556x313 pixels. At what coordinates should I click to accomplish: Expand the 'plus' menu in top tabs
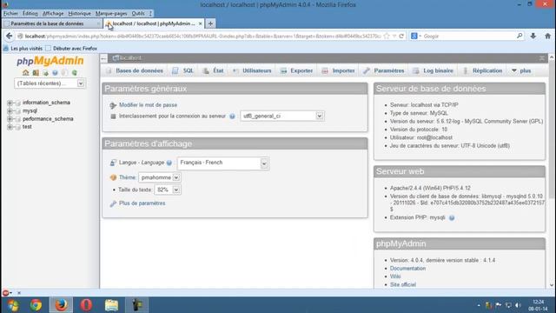[x=521, y=70]
